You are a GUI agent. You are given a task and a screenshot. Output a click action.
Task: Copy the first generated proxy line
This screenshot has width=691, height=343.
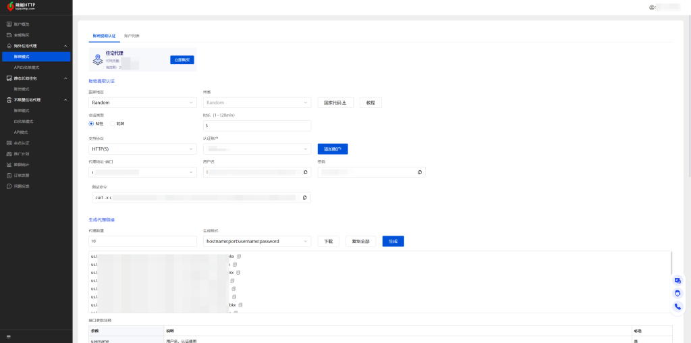click(x=239, y=257)
